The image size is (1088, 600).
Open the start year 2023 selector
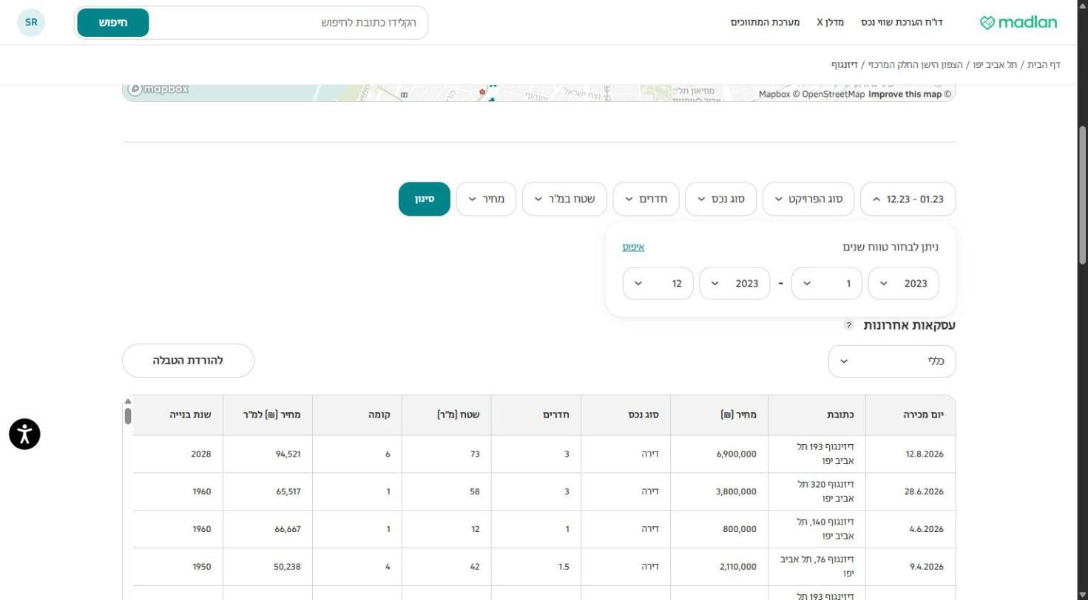903,284
